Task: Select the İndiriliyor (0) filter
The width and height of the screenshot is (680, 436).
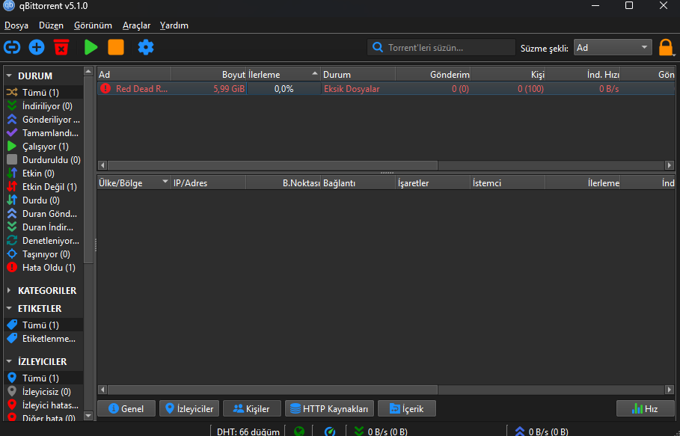Action: (43, 105)
